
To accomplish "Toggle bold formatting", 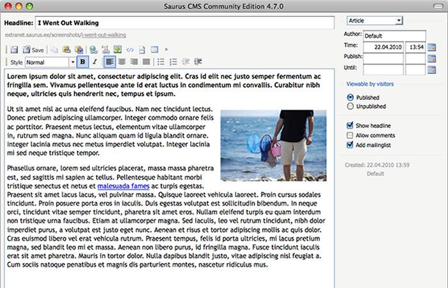I will point(83,61).
